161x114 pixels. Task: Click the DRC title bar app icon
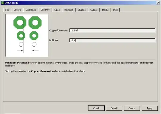pyautogui.click(x=3, y=3)
